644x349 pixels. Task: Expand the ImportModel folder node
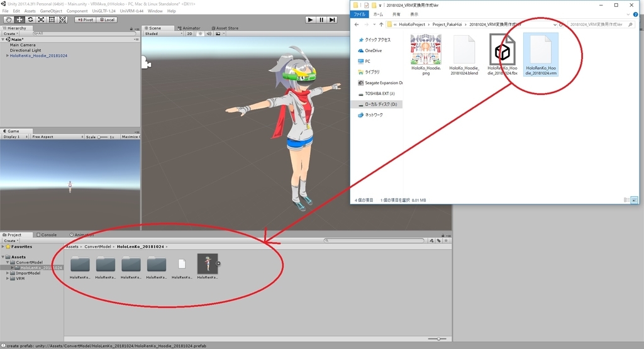click(8, 273)
